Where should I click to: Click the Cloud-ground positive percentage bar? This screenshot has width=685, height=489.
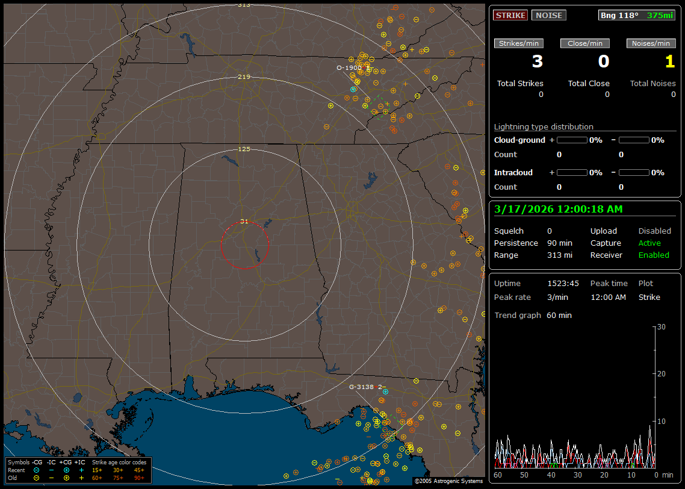tap(571, 140)
